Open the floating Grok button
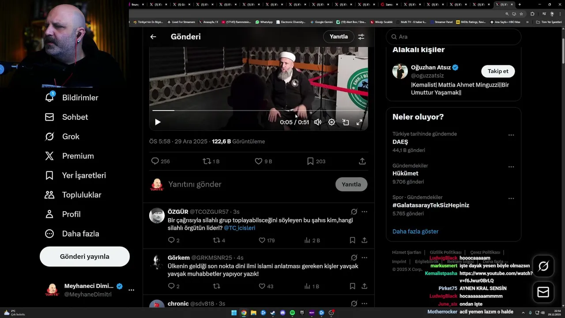This screenshot has height=318, width=565. point(543,266)
